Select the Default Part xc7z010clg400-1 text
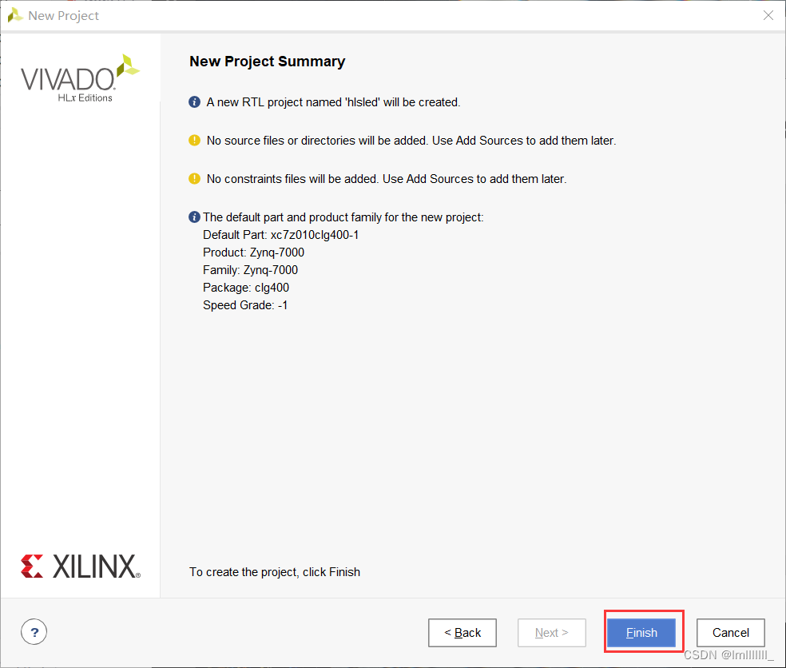This screenshot has height=668, width=786. (280, 235)
